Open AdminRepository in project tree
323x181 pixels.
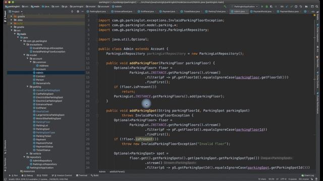pyautogui.click(x=41, y=161)
